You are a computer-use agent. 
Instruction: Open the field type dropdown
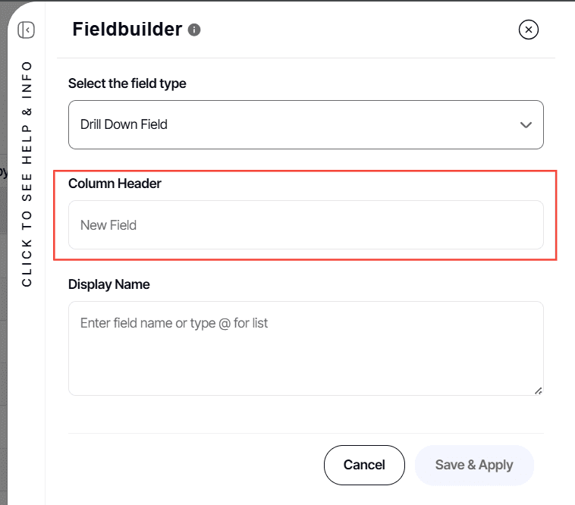point(306,124)
